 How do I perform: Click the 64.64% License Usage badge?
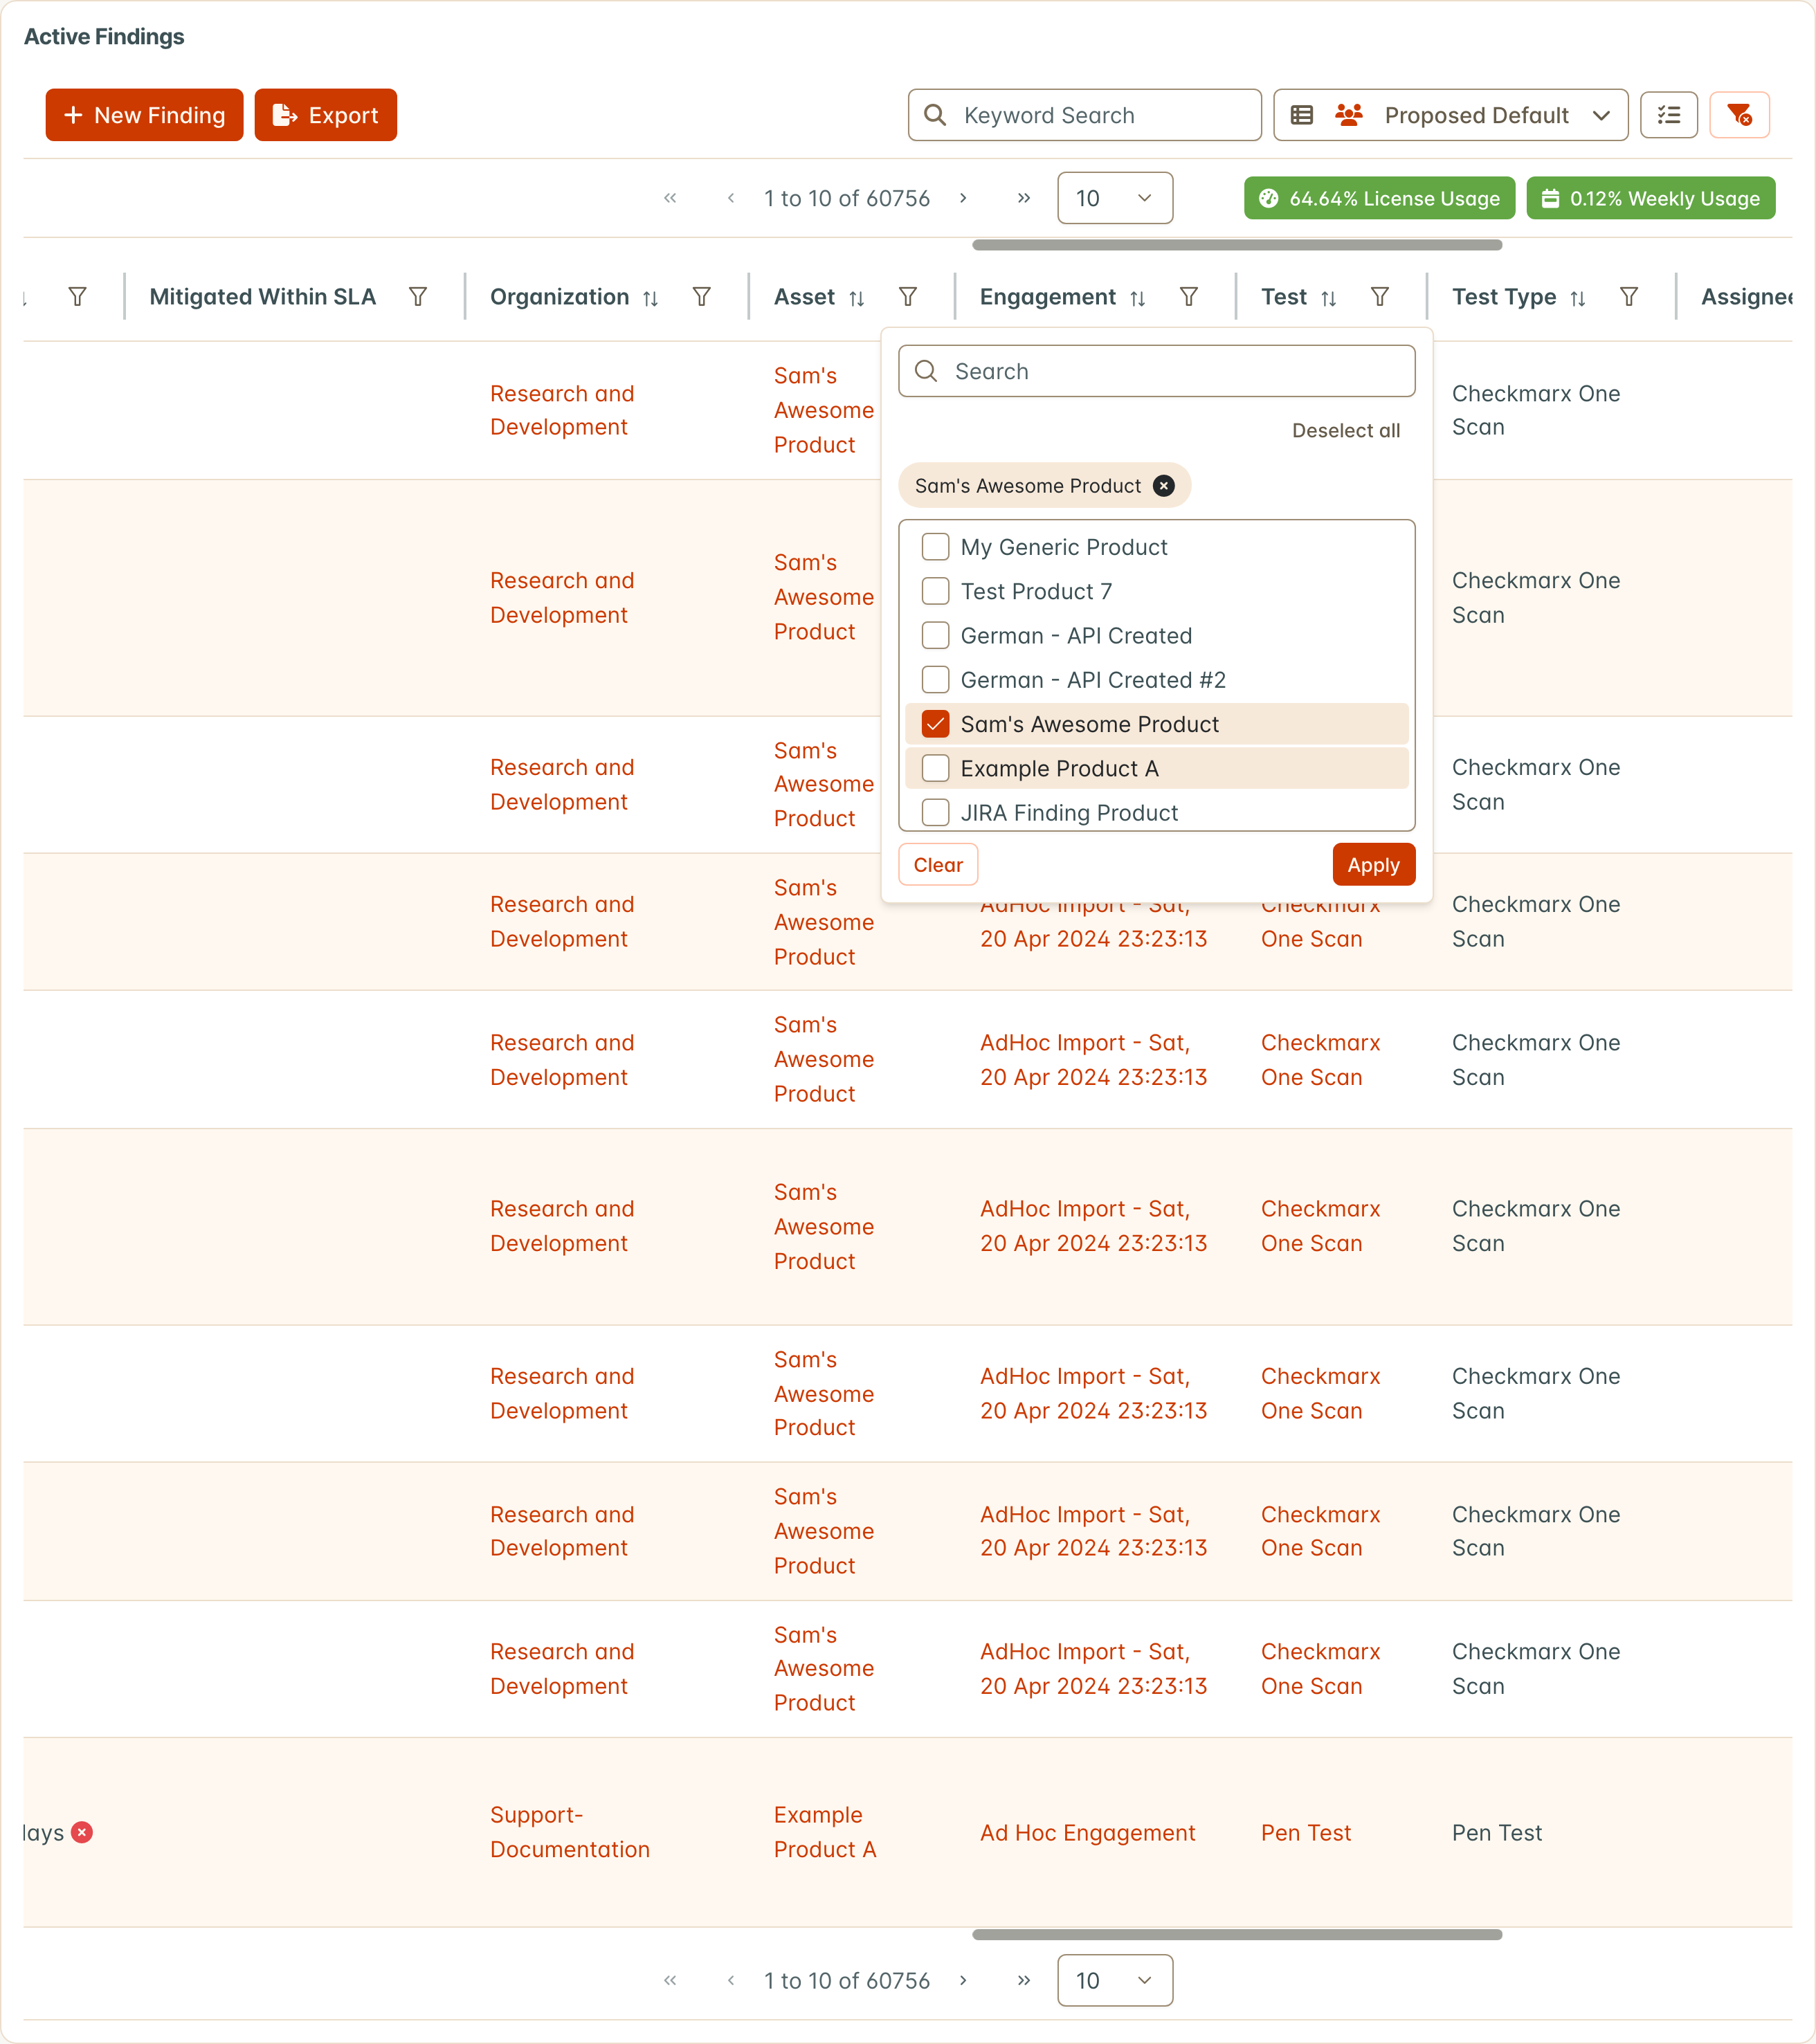pos(1379,198)
